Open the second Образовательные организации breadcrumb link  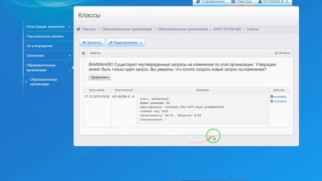click(x=183, y=29)
